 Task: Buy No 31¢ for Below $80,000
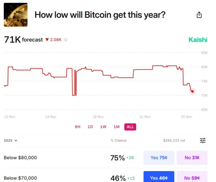tap(192, 158)
